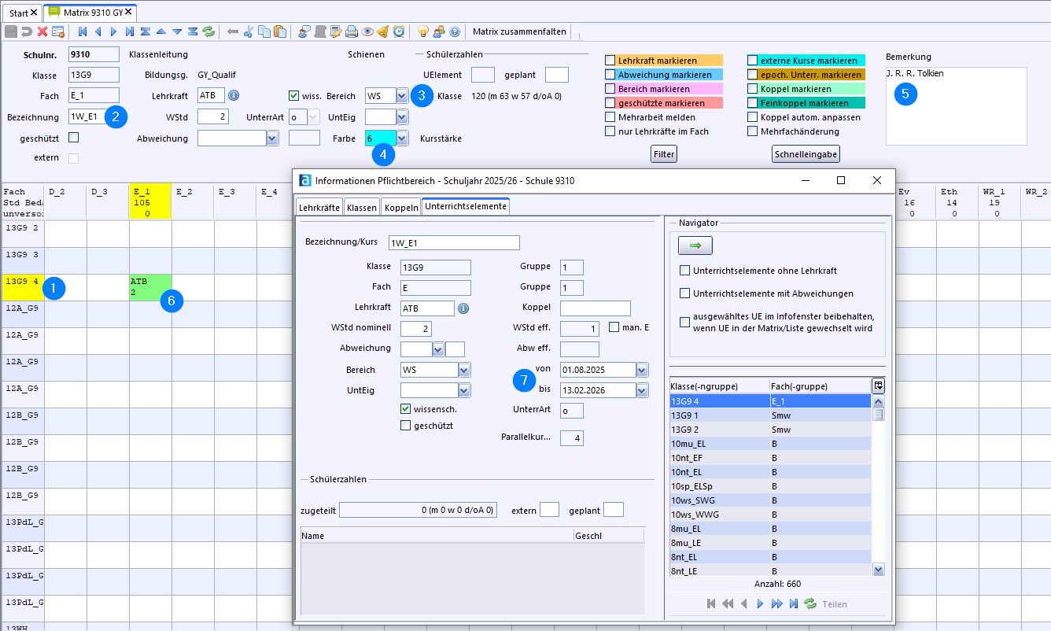Click the Bezeichnung/Kurs input field in dialog
This screenshot has width=1051, height=631.
[x=454, y=242]
